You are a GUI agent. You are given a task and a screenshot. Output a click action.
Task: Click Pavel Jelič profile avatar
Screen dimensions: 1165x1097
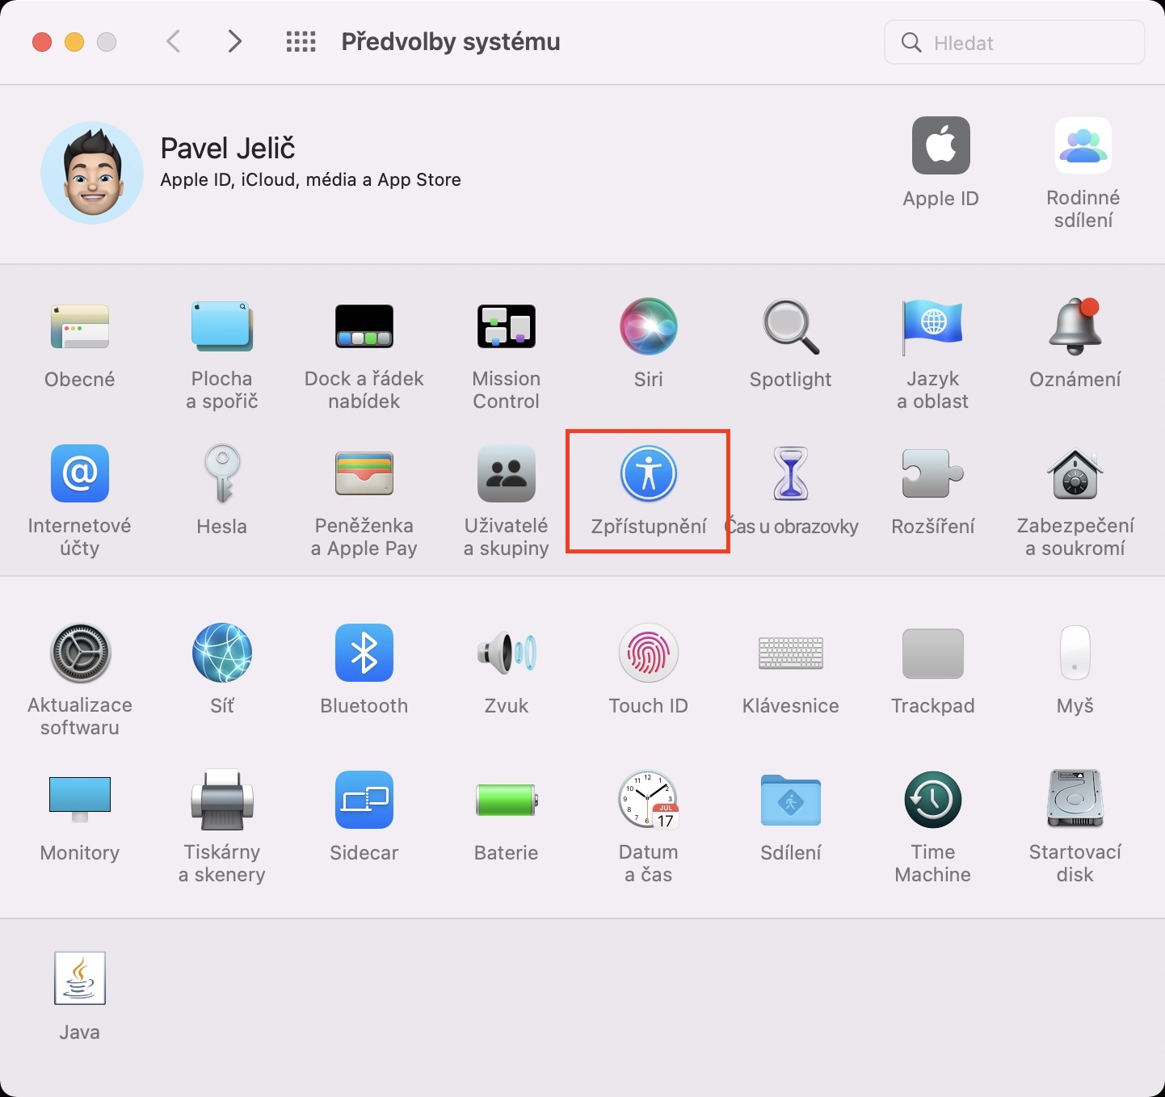point(92,173)
